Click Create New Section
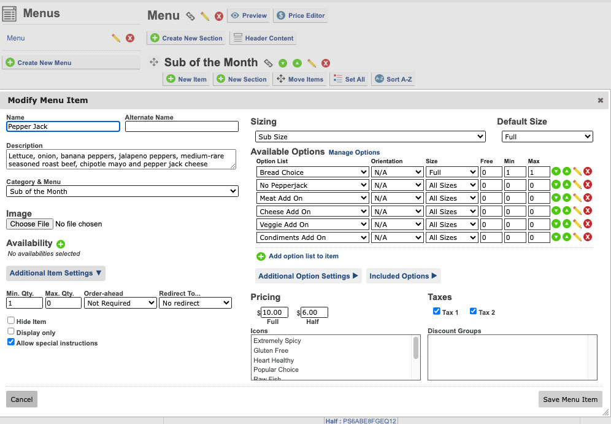The width and height of the screenshot is (611, 424). (186, 38)
